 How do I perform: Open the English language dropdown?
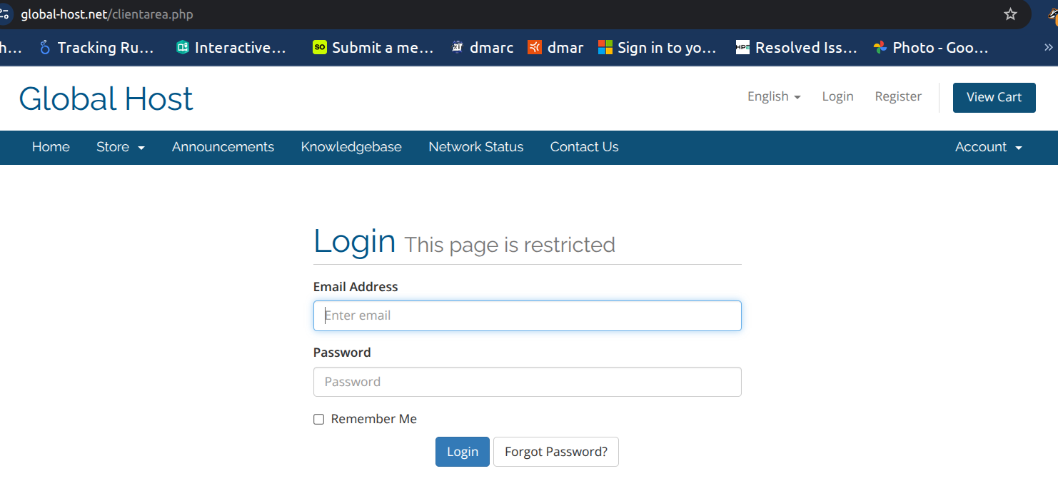pos(773,96)
